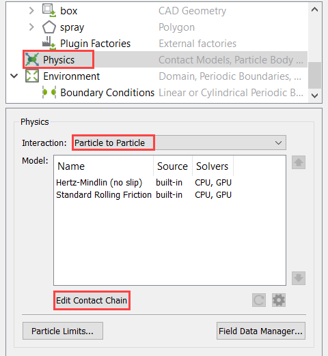The width and height of the screenshot is (328, 356).
Task: Click the tree scrollbar down arrow
Action: coord(314,95)
